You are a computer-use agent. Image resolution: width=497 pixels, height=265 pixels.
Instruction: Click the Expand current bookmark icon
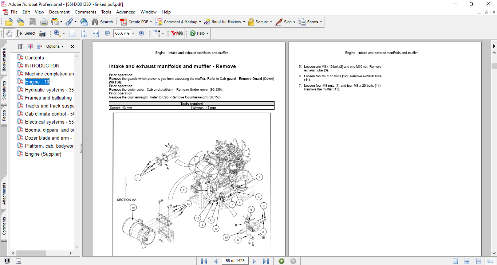tap(40, 46)
